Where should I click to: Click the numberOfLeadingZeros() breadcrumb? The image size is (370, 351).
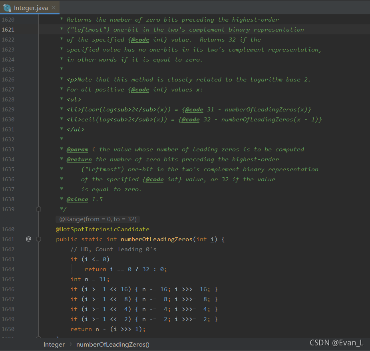click(x=113, y=344)
